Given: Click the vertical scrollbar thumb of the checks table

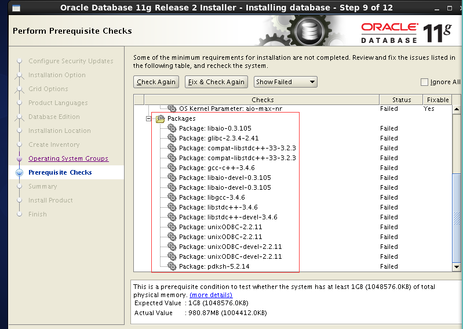Looking at the screenshot, I should point(457,218).
